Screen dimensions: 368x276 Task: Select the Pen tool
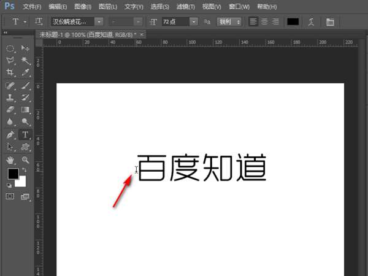pos(10,135)
